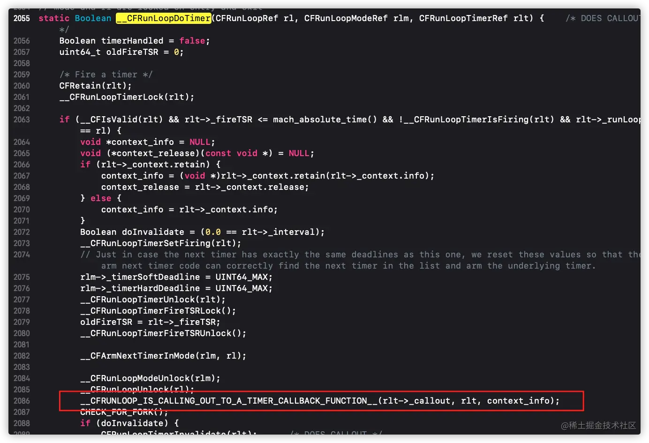649x443 pixels.
Task: Click the '/* Fire a timer */' comment
Action: coord(106,75)
